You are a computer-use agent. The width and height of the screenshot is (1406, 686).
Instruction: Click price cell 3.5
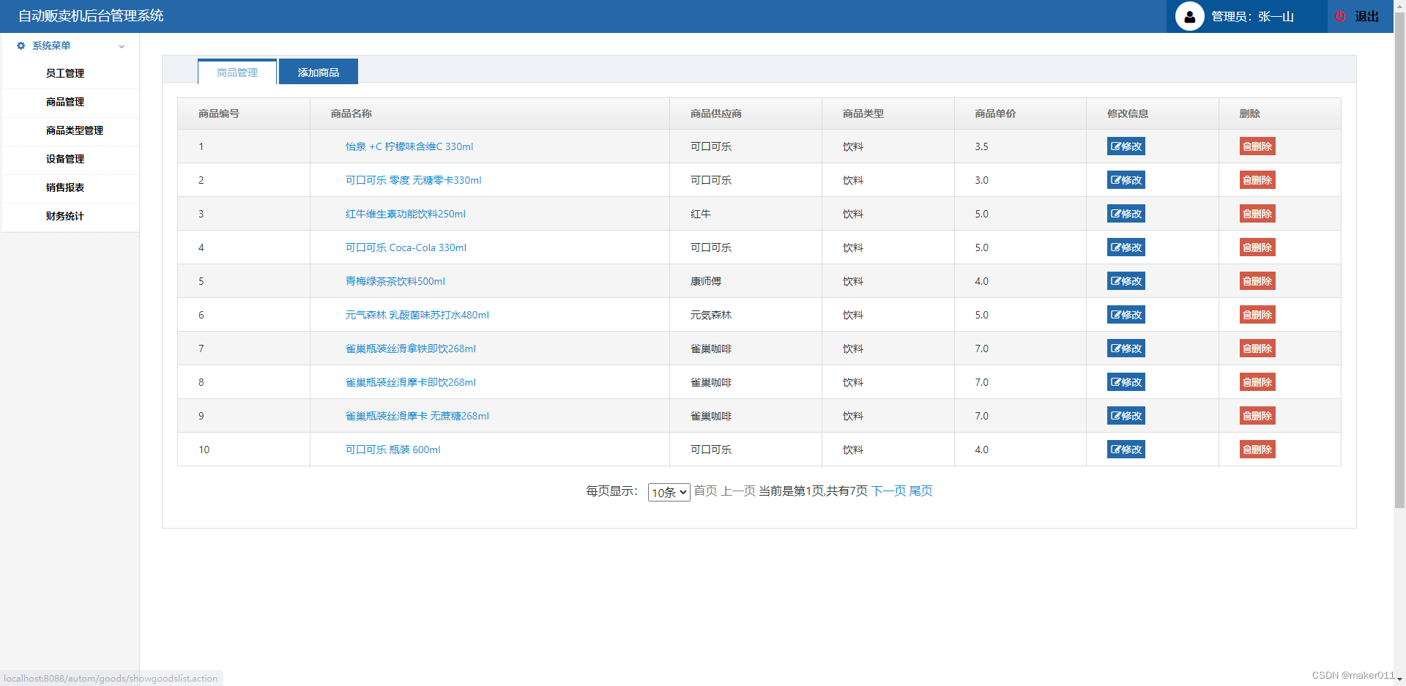(x=981, y=146)
